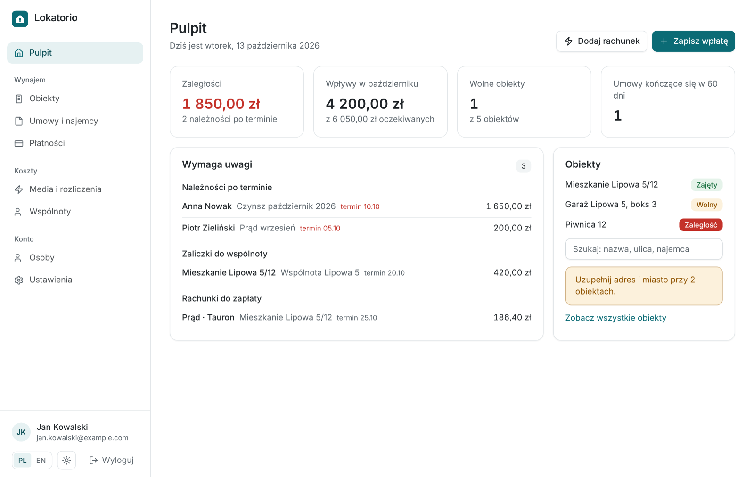Image resolution: width=754 pixels, height=477 pixels.
Task: Click the logout arrow icon
Action: point(93,460)
